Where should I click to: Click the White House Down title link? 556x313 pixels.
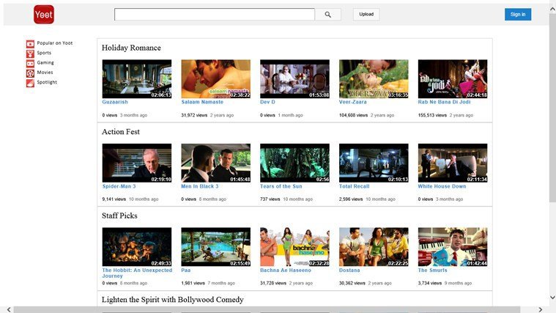point(442,186)
